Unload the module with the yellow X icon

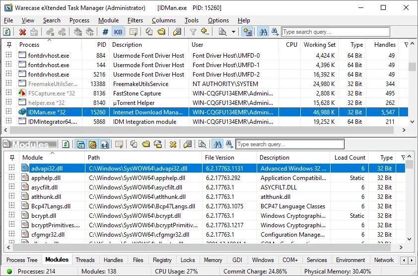coord(173,144)
